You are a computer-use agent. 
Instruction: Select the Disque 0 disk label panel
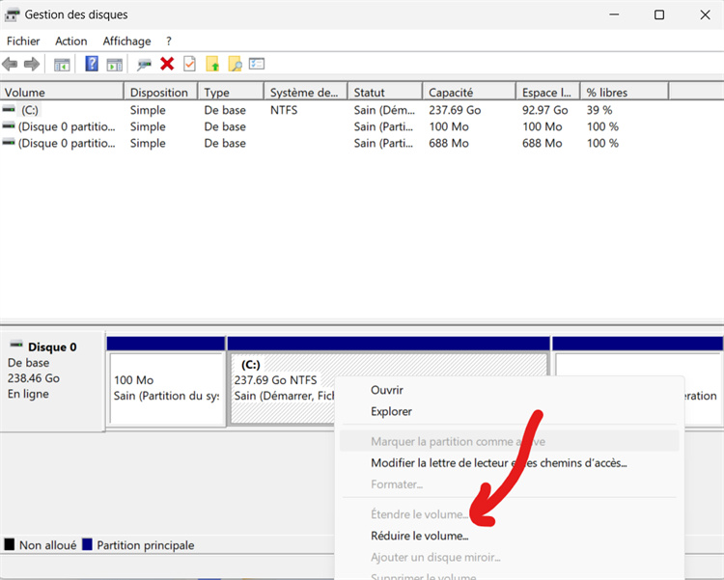click(52, 381)
